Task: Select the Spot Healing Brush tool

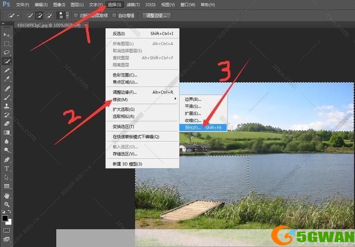Action: pyautogui.click(x=7, y=88)
